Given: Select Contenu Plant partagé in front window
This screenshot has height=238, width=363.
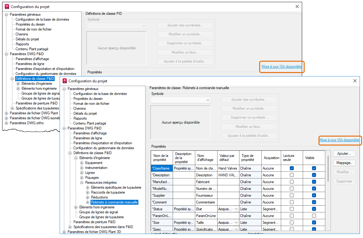Looking at the screenshot, I should click(x=90, y=123).
